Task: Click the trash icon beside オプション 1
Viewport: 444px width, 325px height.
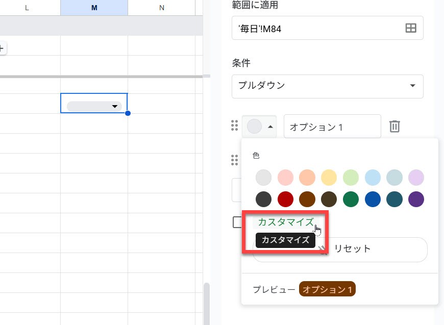Action: pyautogui.click(x=394, y=127)
